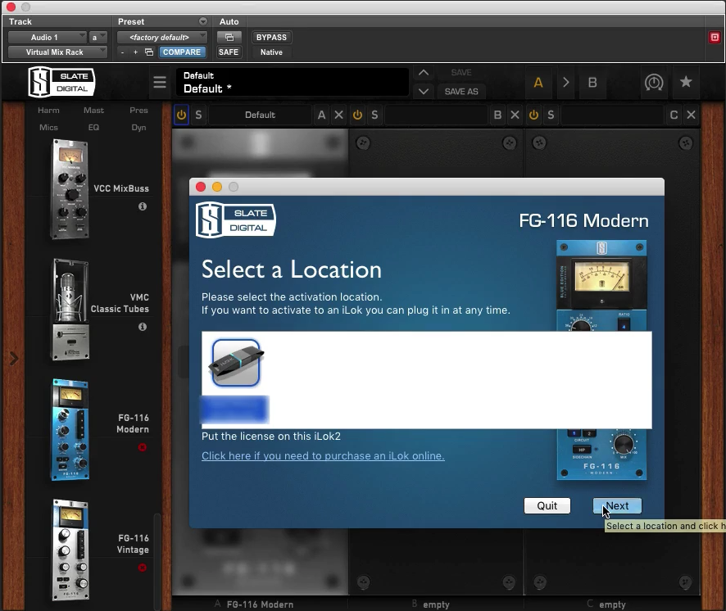The image size is (726, 611).
Task: Click red unlicensed icon under FG-116 Vintage
Action: [x=143, y=568]
